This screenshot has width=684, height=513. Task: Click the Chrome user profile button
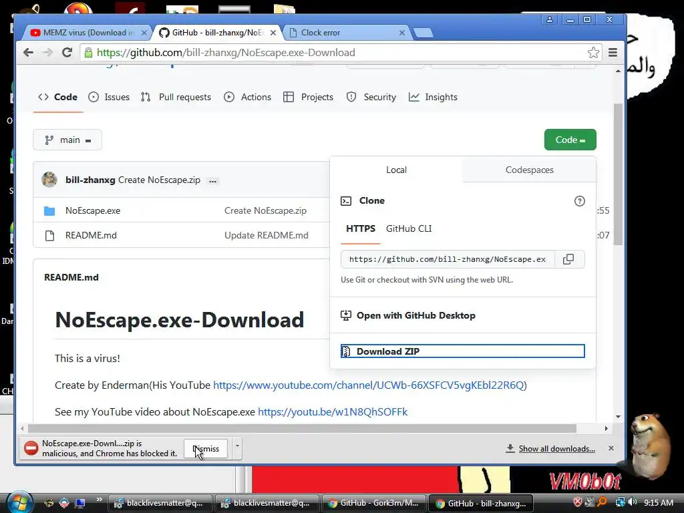click(550, 19)
